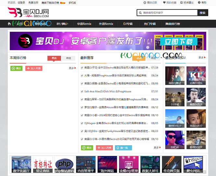Open 舞曲排行榜 menu
The image size is (216, 176).
(173, 24)
